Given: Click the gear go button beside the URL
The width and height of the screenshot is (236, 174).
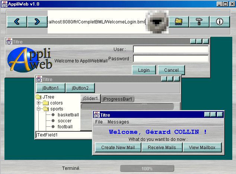Looking at the screenshot, I should pos(157,22).
